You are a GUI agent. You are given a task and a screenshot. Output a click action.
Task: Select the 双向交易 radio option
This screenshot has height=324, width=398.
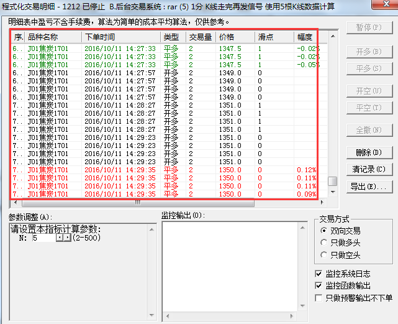(323, 230)
